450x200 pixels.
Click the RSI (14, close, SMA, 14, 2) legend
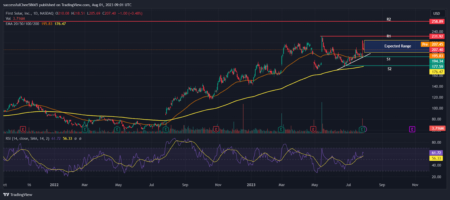pos(28,138)
